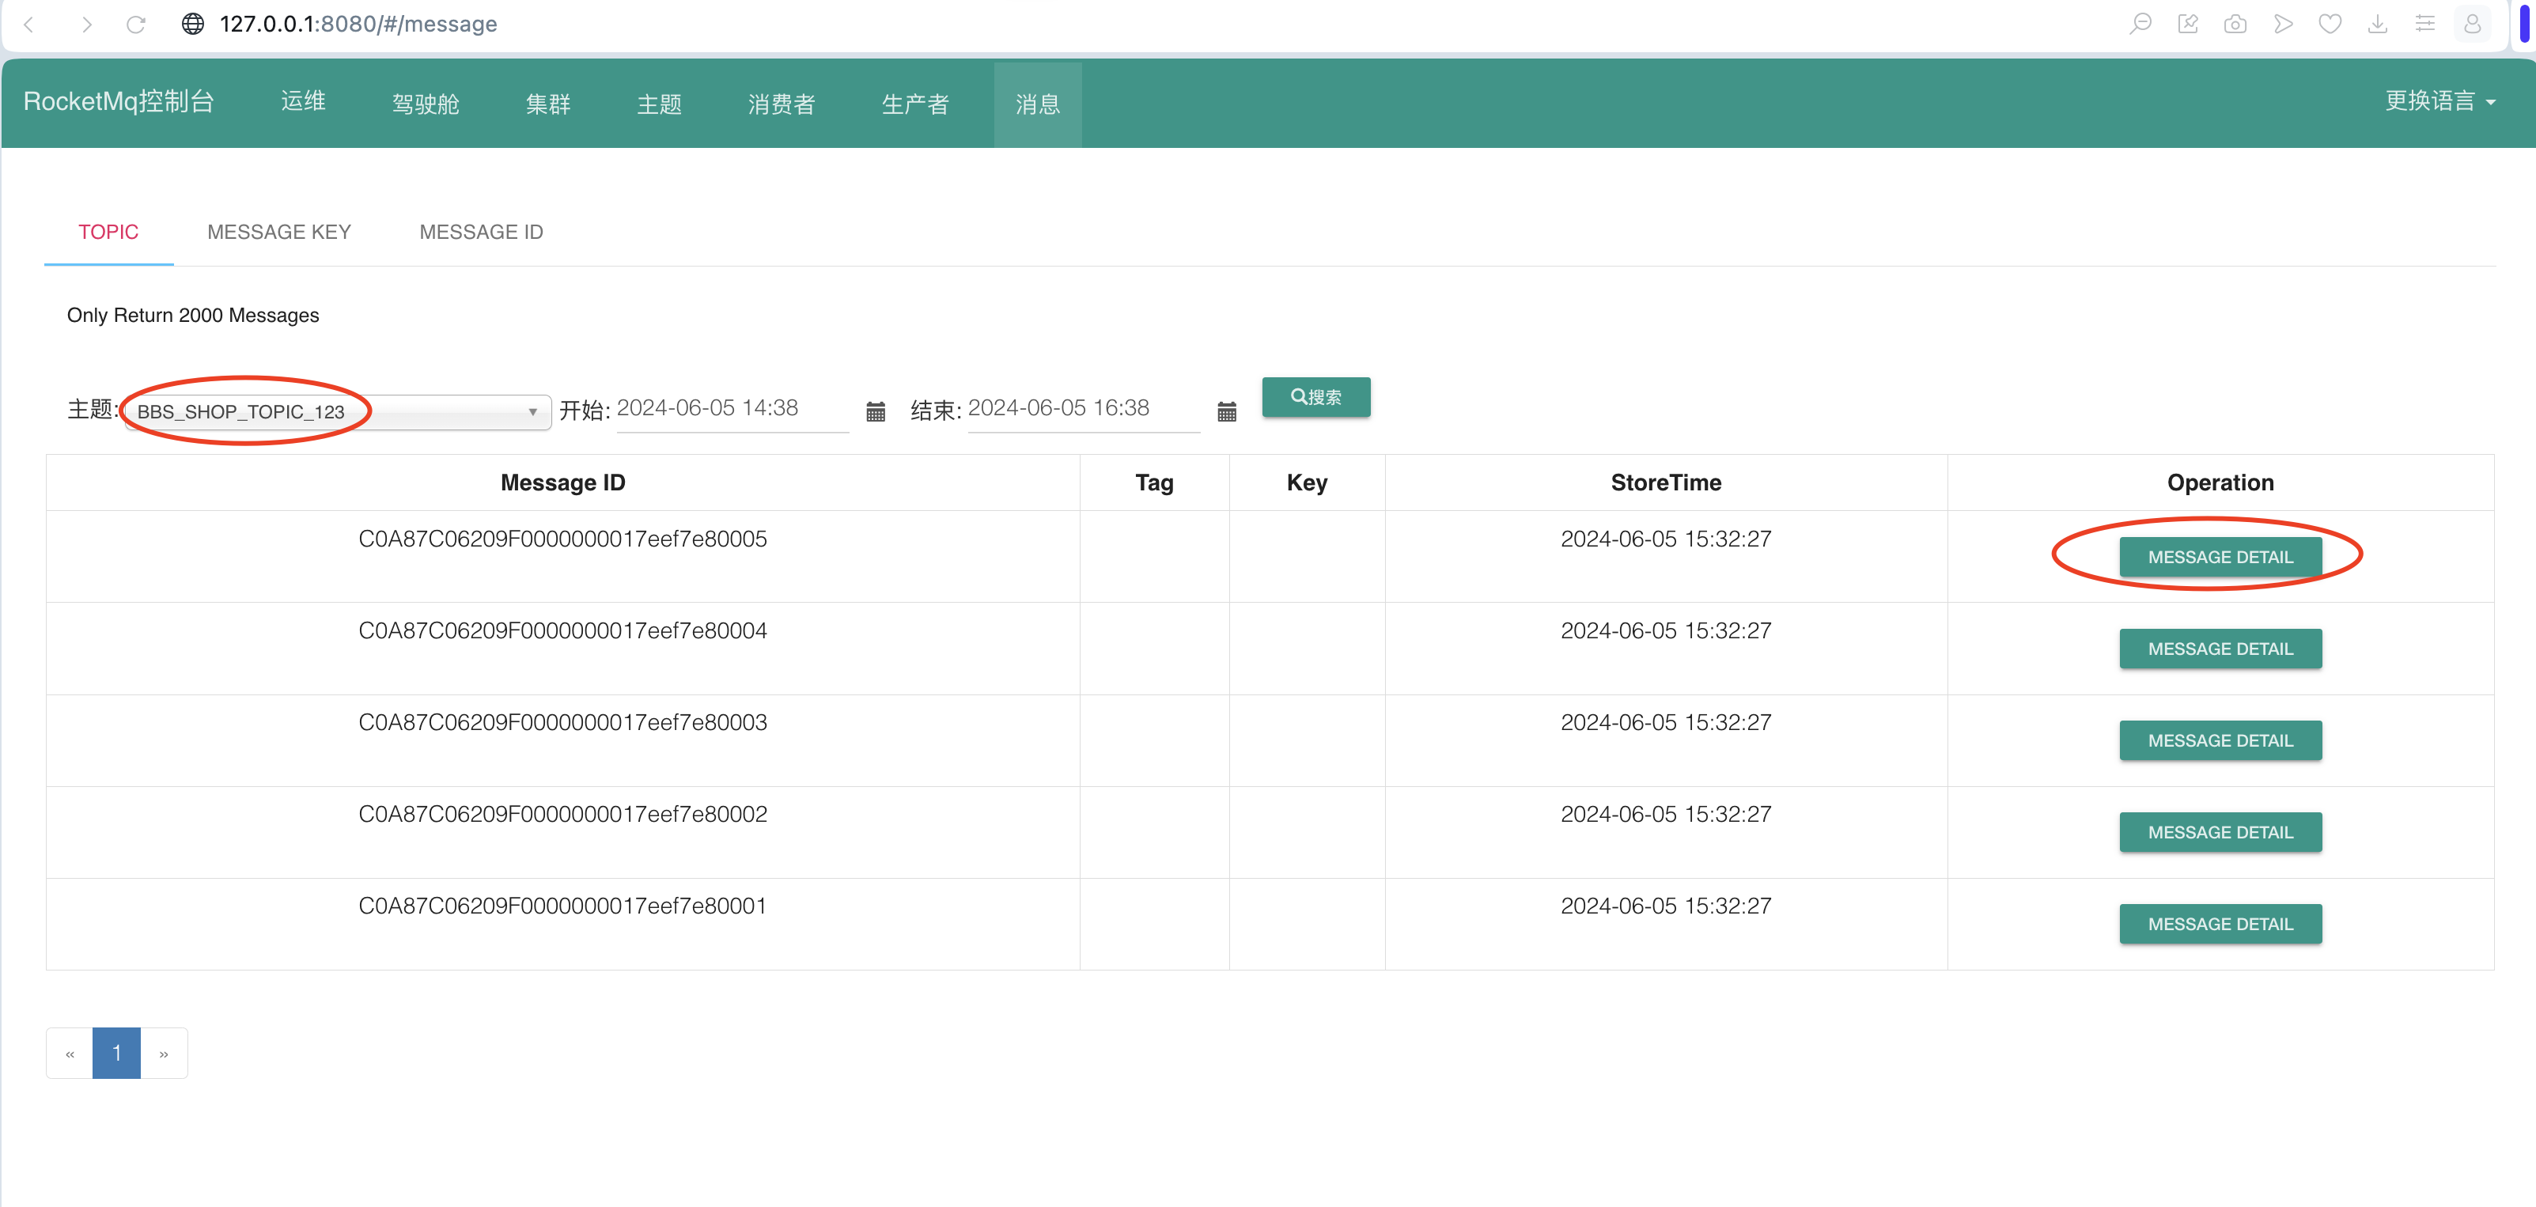This screenshot has width=2536, height=1207.
Task: Click the 搜索 search button
Action: pyautogui.click(x=1316, y=397)
